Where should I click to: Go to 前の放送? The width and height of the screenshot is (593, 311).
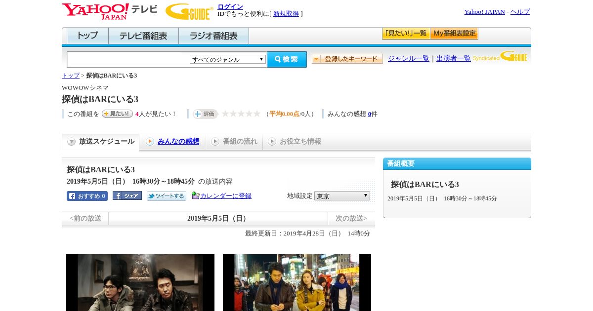click(85, 219)
